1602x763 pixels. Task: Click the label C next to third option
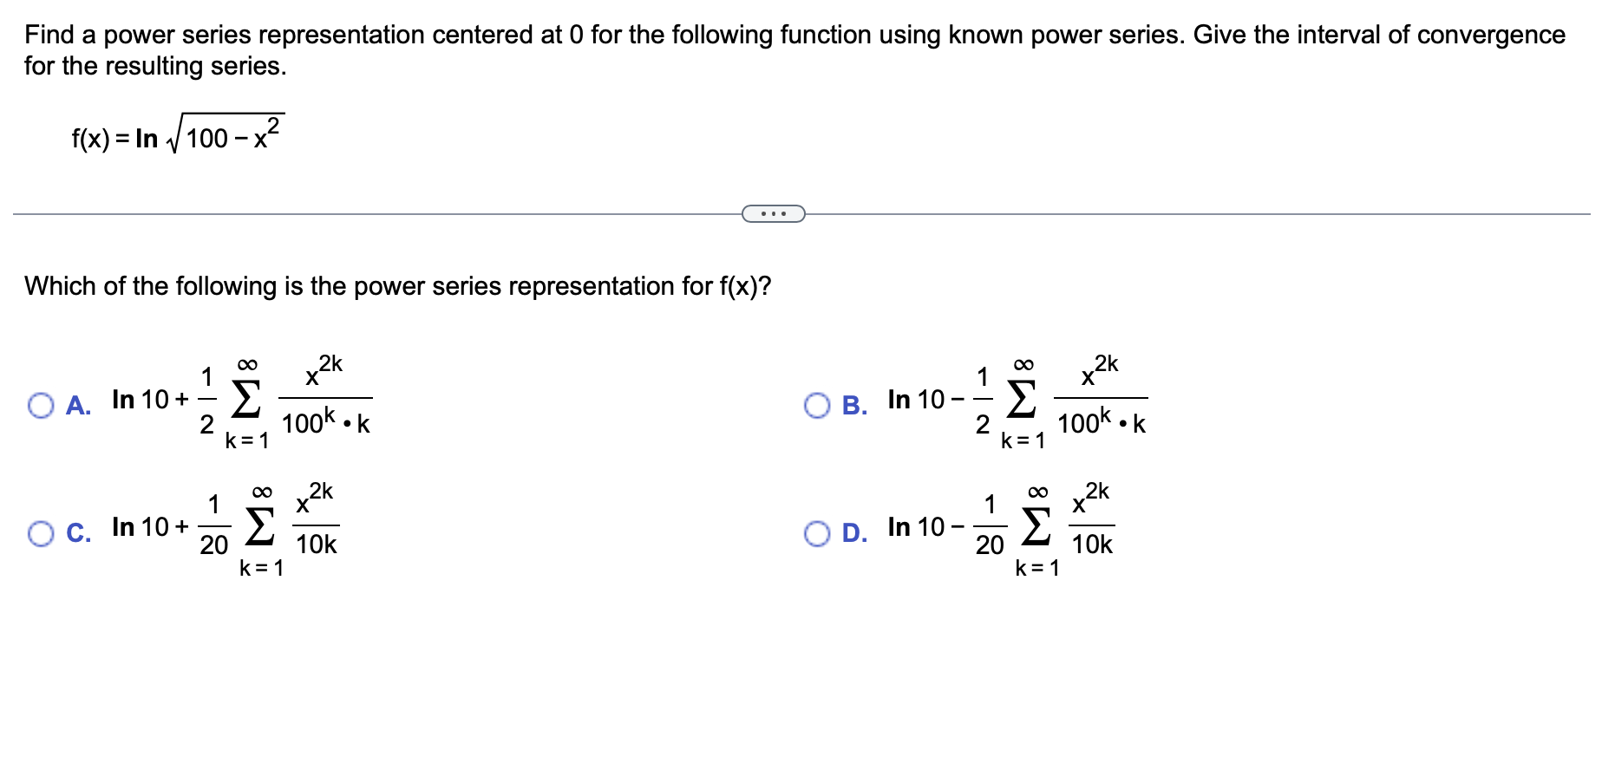(79, 533)
